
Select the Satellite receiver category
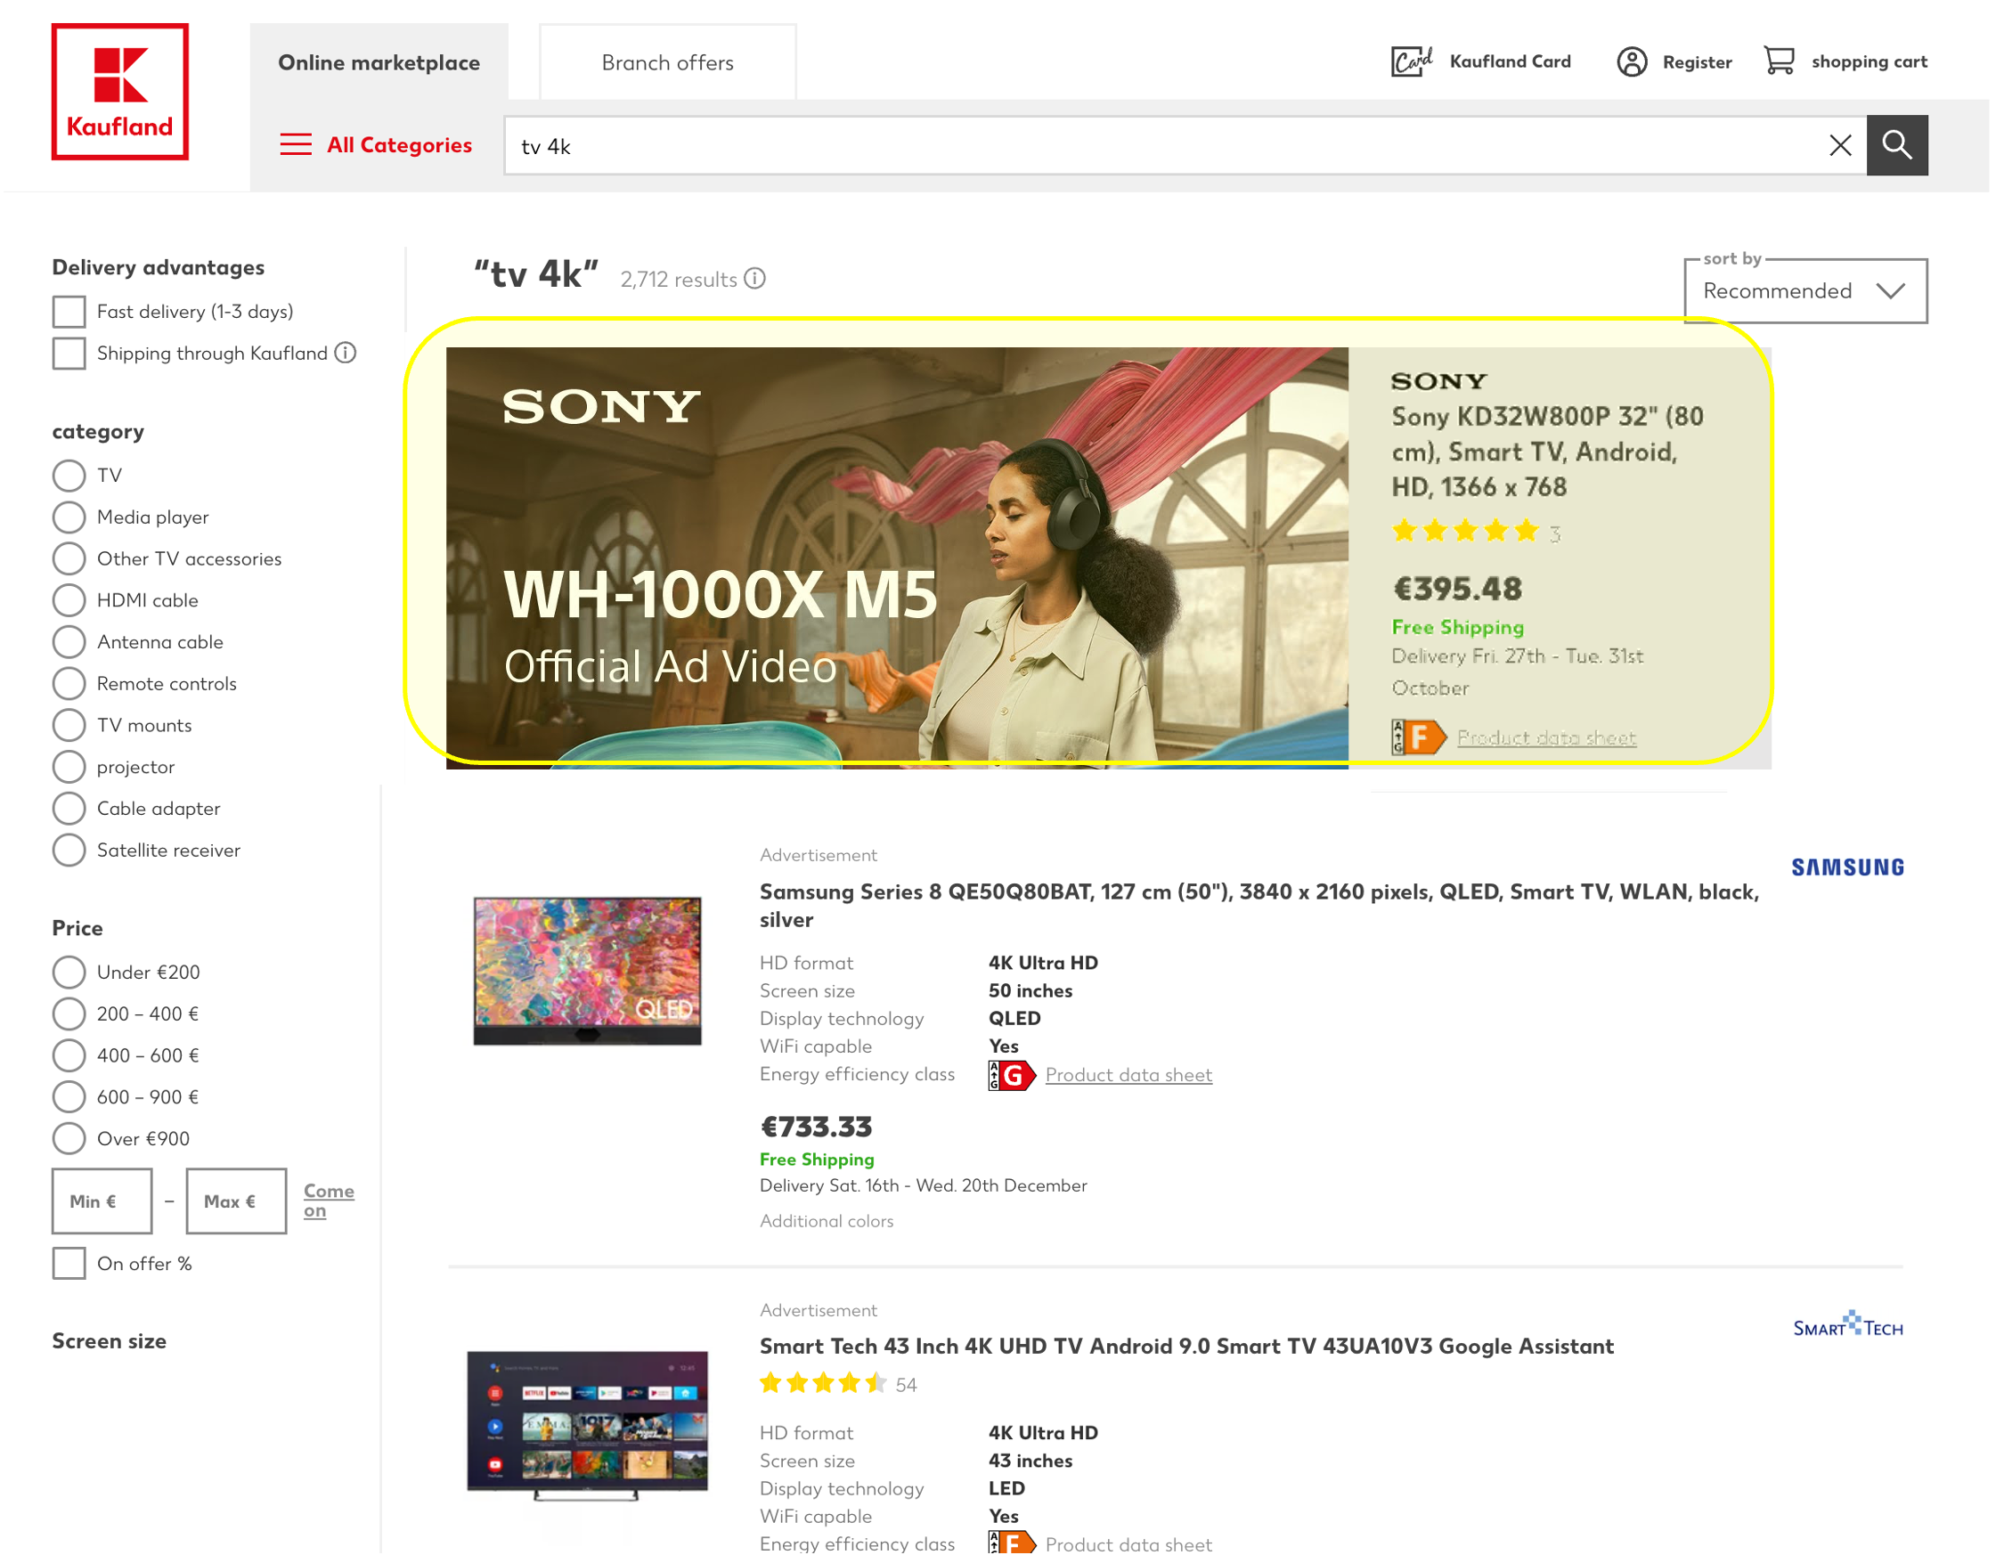pos(69,851)
